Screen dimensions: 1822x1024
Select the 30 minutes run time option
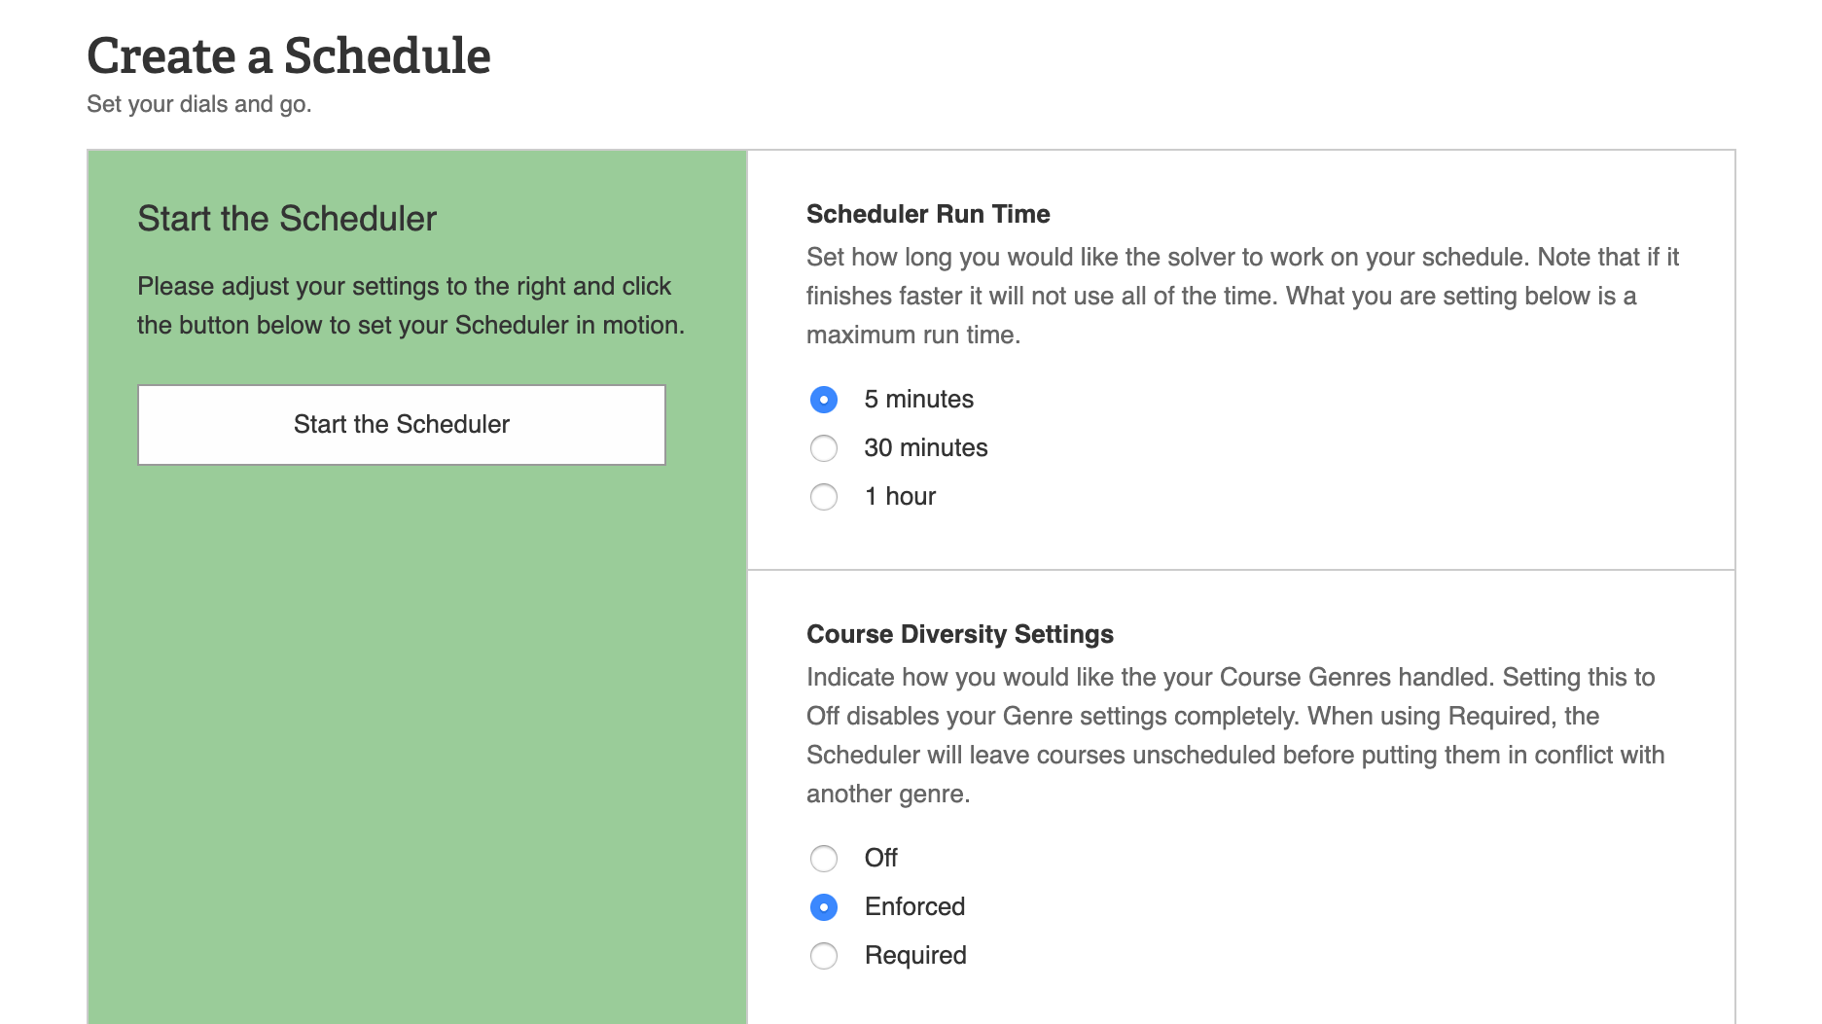pyautogui.click(x=824, y=448)
